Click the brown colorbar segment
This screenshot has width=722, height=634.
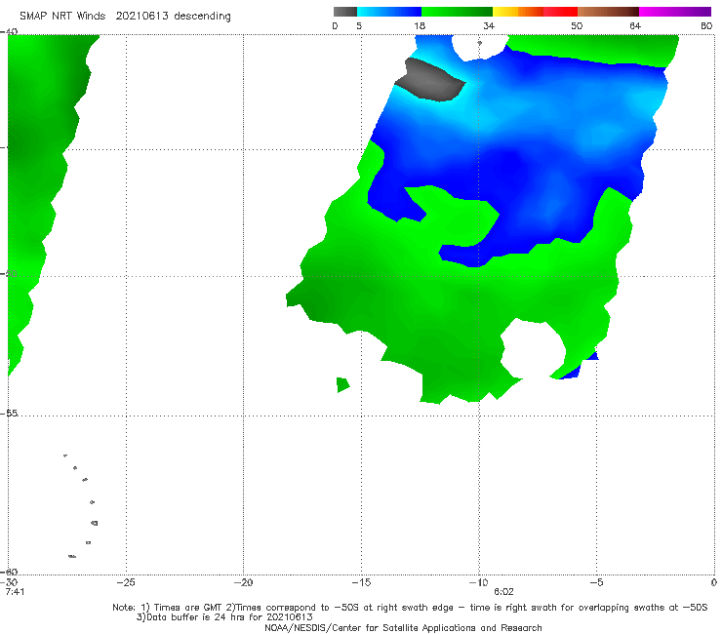click(x=608, y=12)
